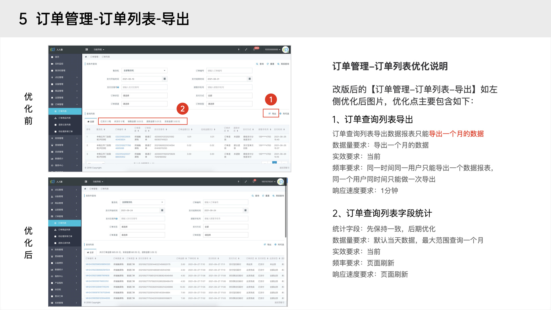Select the 全部 tab in the 优化前 screenshot
This screenshot has width=551, height=310.
click(91, 122)
